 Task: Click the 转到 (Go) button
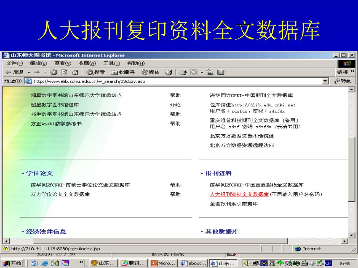pyautogui.click(x=343, y=81)
